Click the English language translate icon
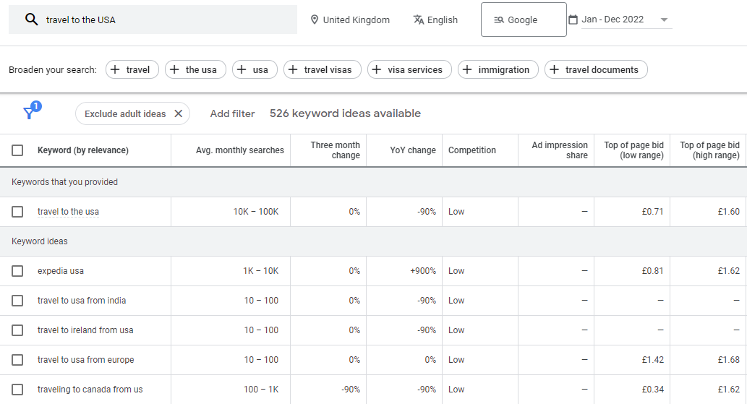This screenshot has width=747, height=404. coord(419,20)
